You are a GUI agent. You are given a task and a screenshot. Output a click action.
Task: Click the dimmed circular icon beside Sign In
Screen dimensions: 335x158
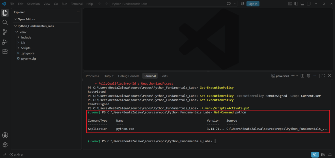[242, 4]
